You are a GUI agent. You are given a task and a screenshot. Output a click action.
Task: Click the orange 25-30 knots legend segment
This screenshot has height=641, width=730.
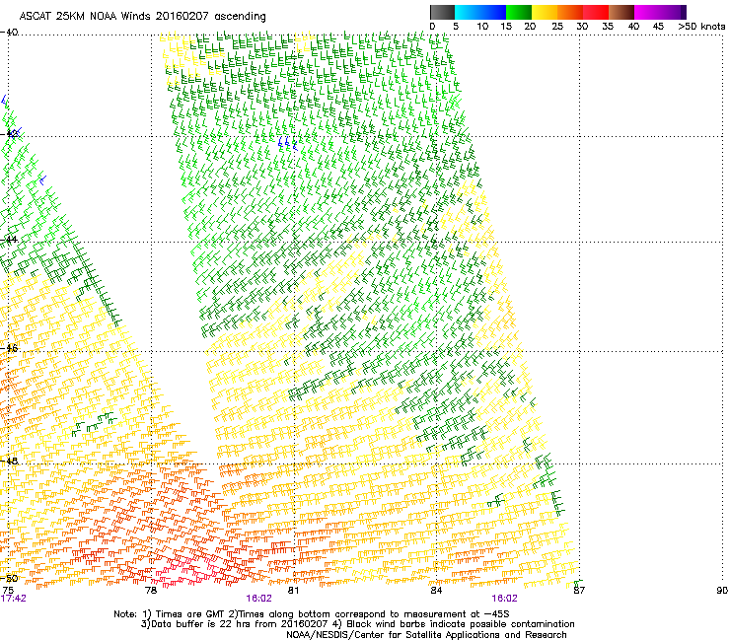click(x=570, y=12)
